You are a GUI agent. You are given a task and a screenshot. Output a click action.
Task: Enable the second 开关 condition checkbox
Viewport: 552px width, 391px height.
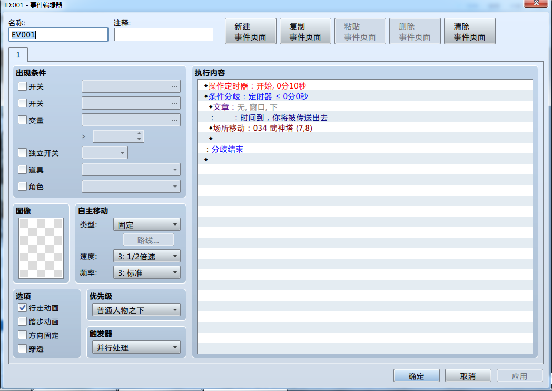(x=22, y=103)
